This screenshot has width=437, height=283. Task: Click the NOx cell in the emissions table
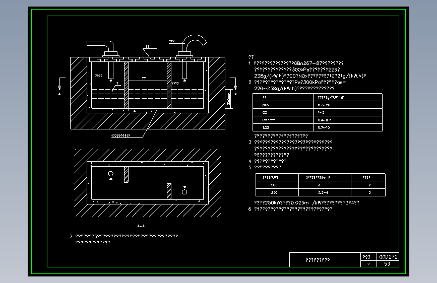click(283, 105)
